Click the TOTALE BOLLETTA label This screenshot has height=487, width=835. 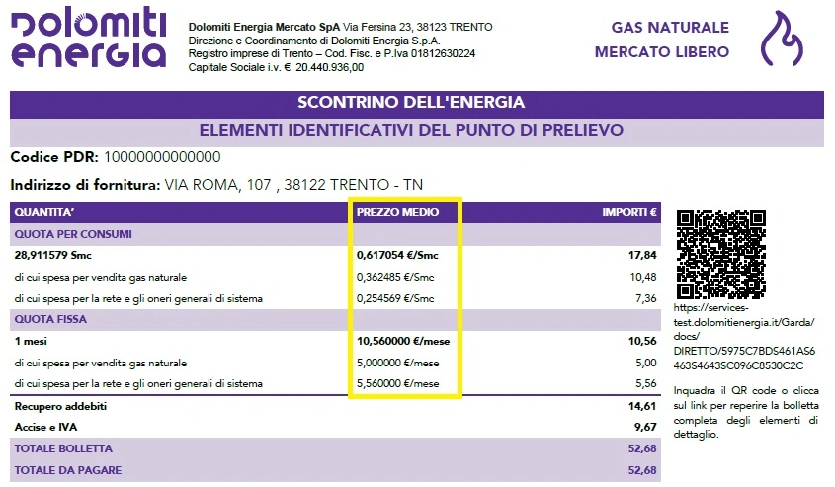coord(63,448)
